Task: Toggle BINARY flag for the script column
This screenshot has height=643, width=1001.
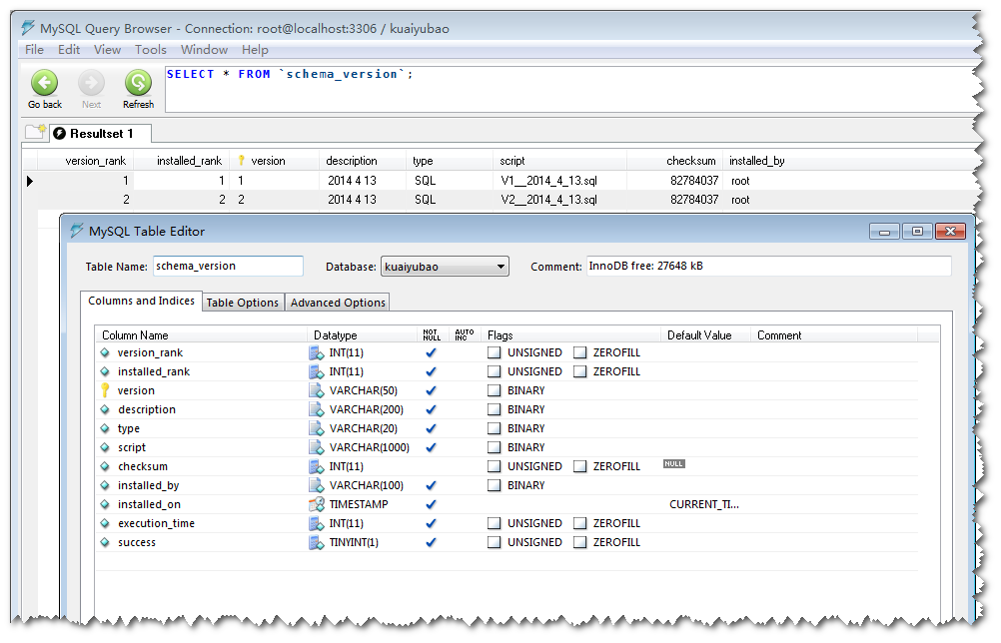Action: click(x=495, y=447)
